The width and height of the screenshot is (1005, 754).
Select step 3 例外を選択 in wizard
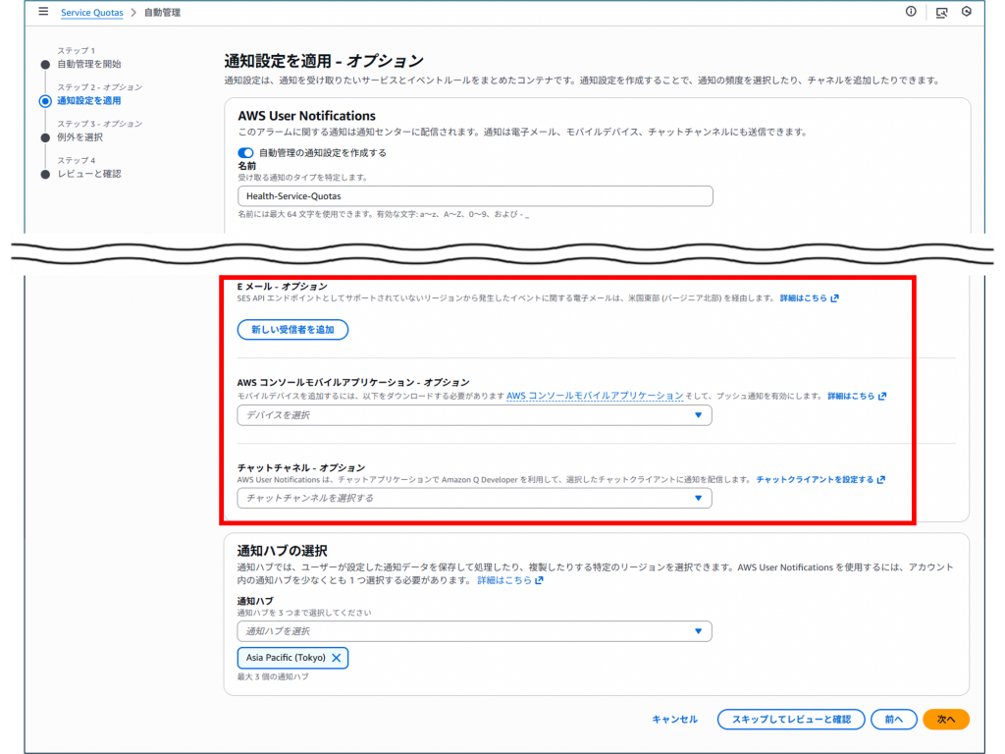pos(79,136)
